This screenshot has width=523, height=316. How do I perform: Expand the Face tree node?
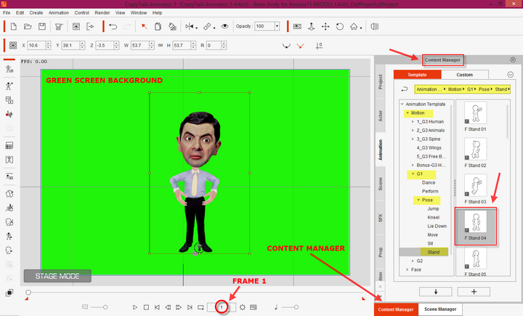(x=408, y=270)
